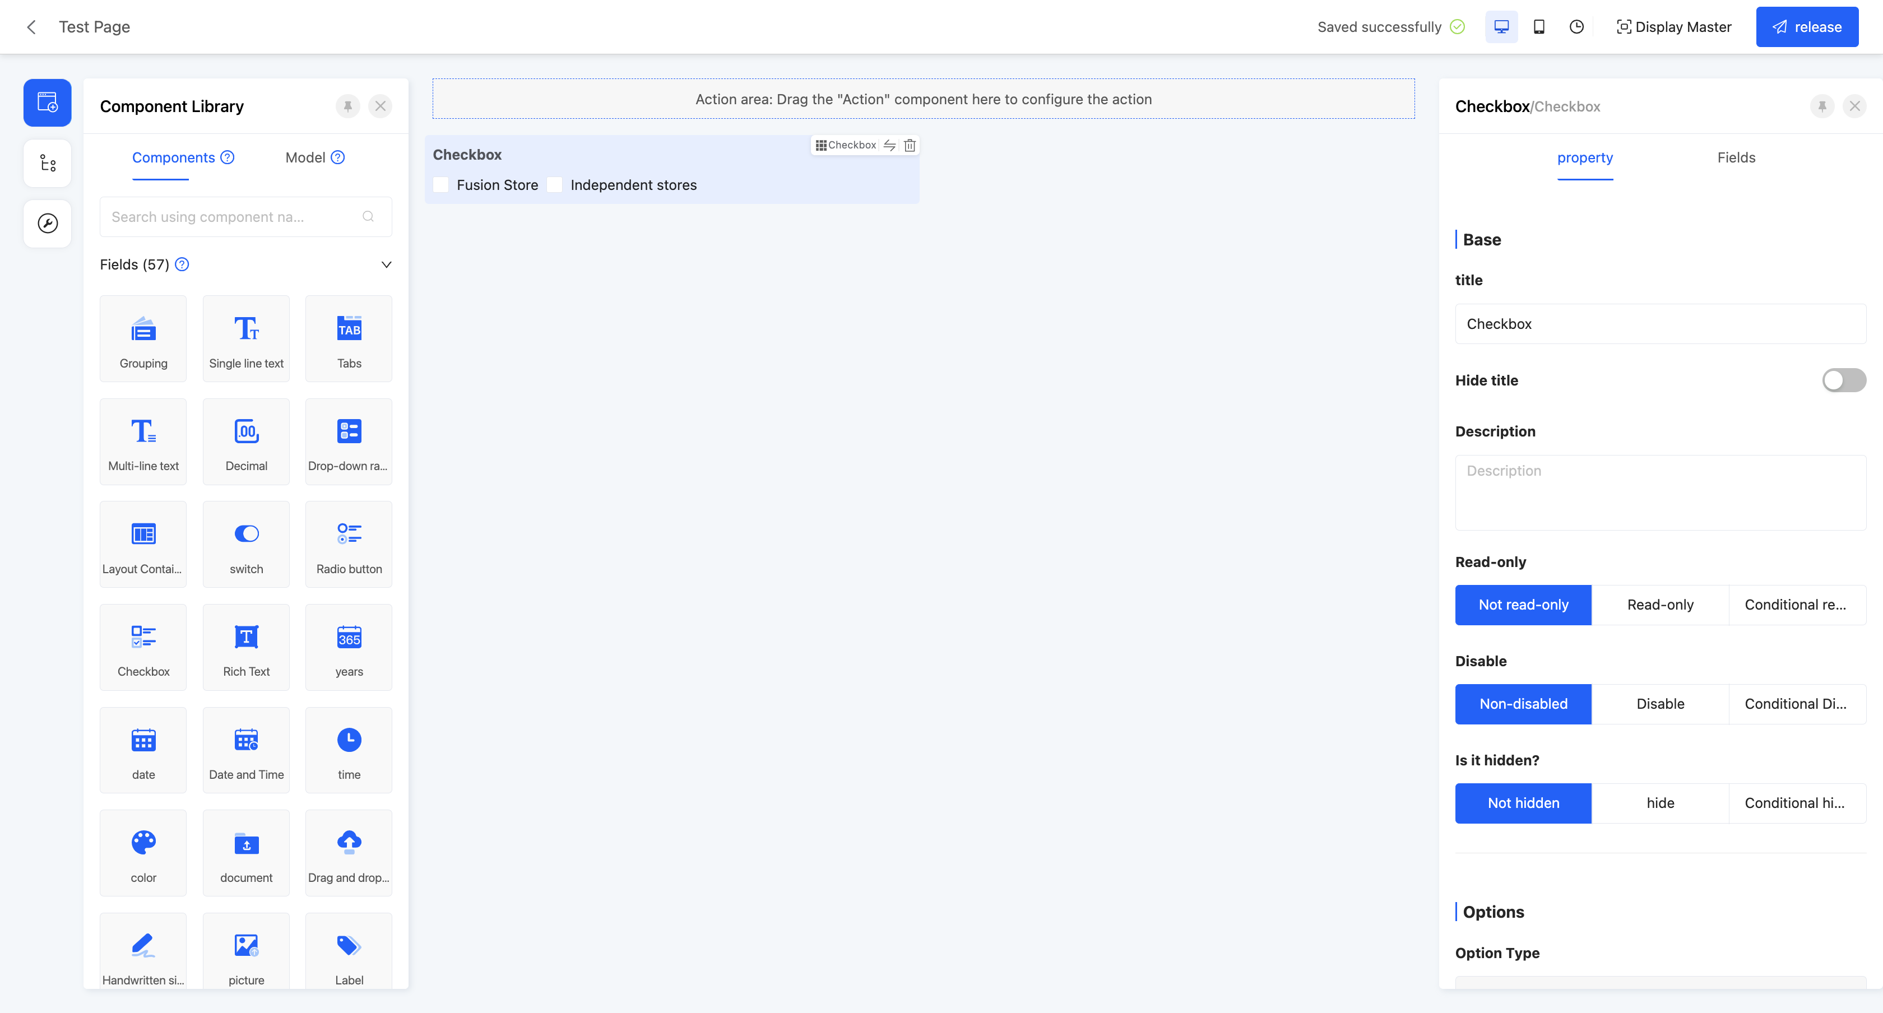The width and height of the screenshot is (1883, 1013).
Task: Check the Fusion Store checkbox
Action: tap(441, 185)
